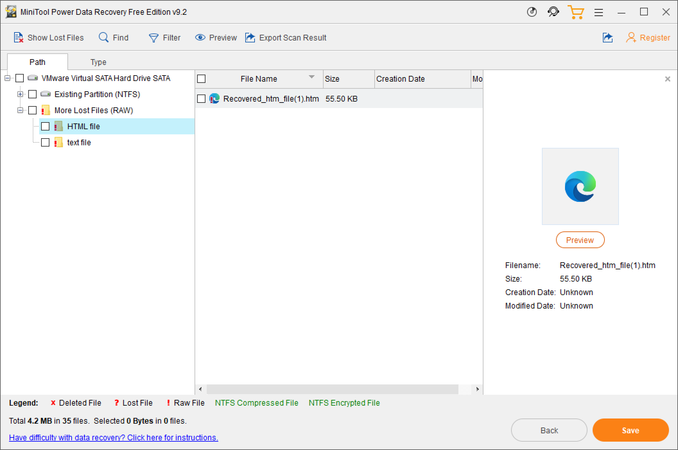Click the Show Lost Files icon
The image size is (678, 450).
click(19, 38)
